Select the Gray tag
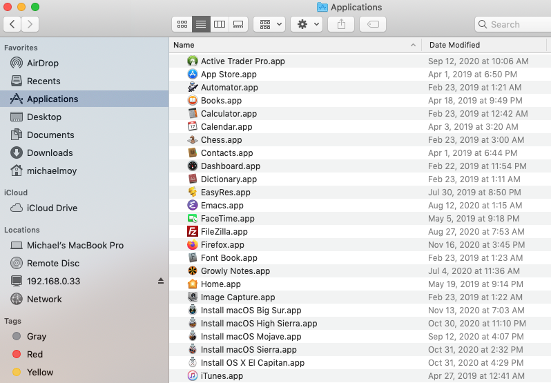The width and height of the screenshot is (551, 383). pos(84,336)
